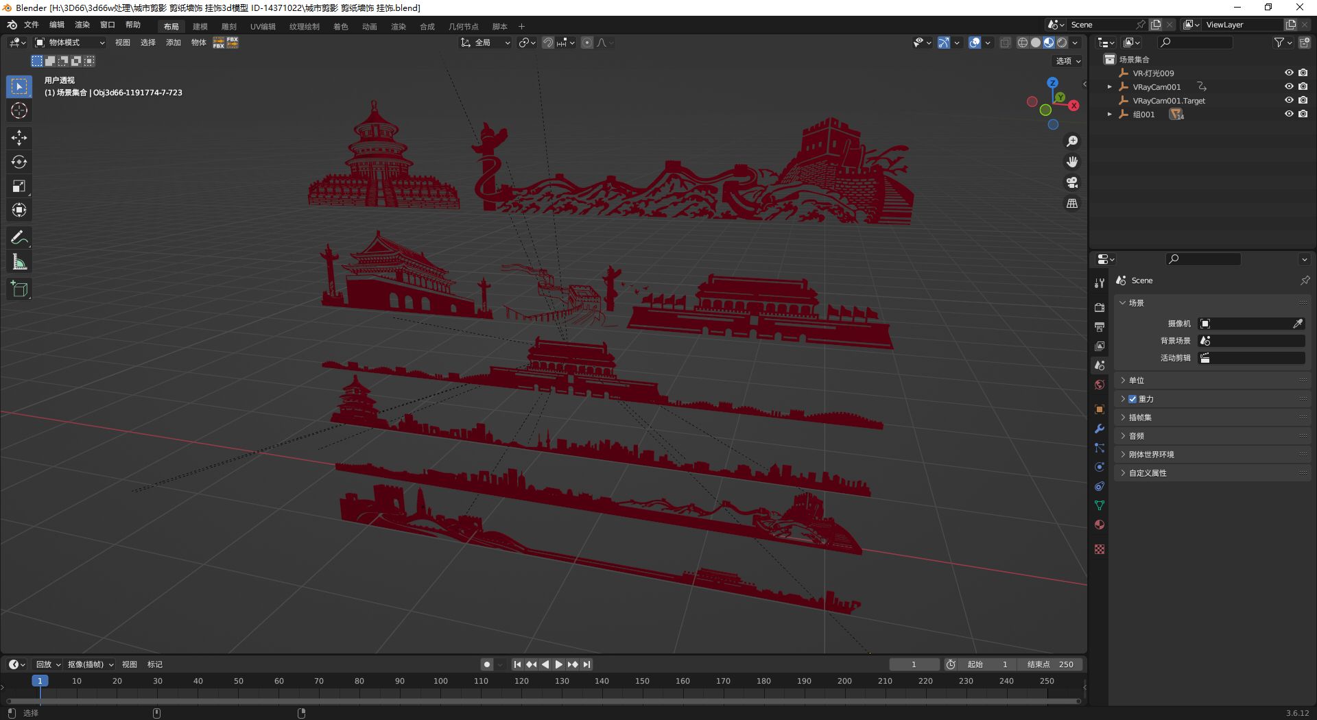Activate the Rotate tool
This screenshot has width=1317, height=720.
point(19,162)
